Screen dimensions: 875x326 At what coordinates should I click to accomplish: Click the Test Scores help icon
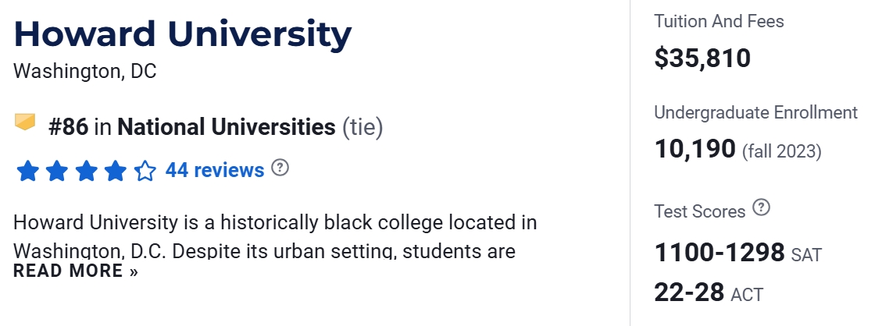click(x=761, y=208)
